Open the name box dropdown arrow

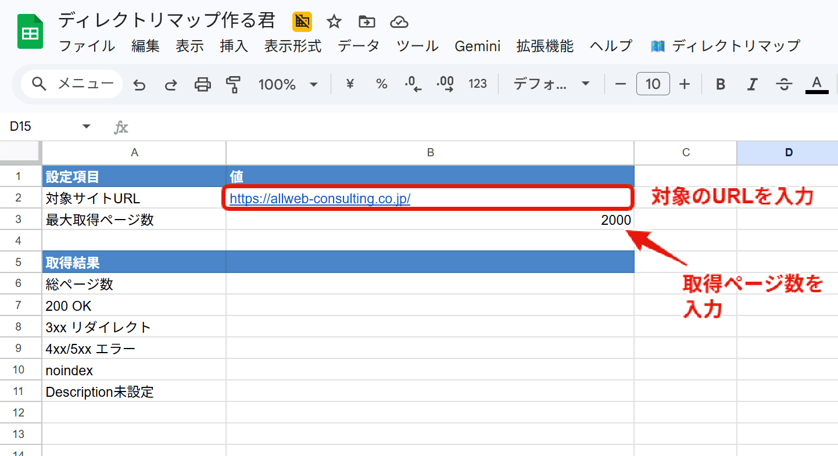(x=87, y=127)
